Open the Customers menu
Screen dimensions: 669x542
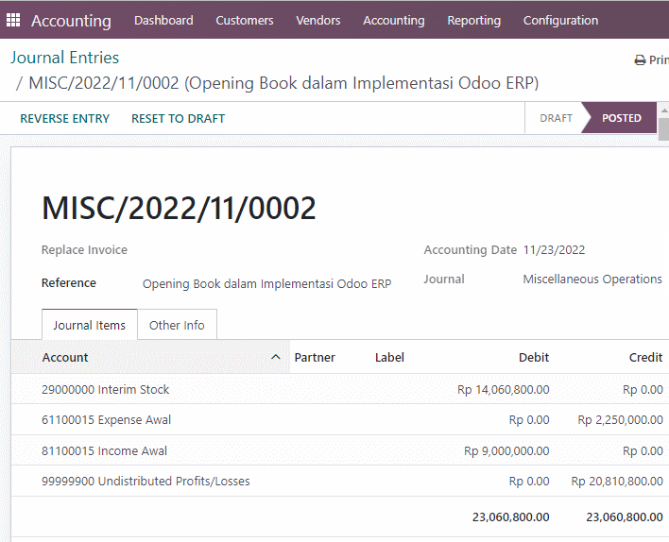pyautogui.click(x=245, y=20)
